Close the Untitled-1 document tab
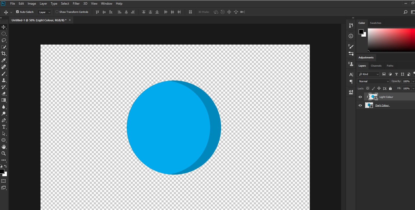 tap(70, 20)
